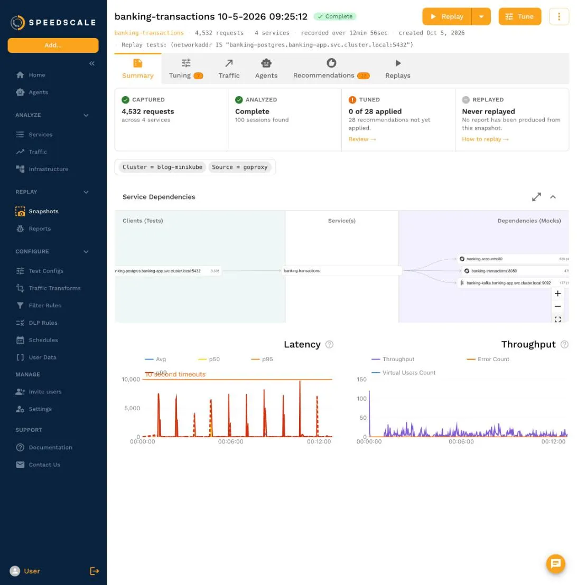Select the banking-transactions service node
Screen dimensions: 577x585
[x=342, y=271]
